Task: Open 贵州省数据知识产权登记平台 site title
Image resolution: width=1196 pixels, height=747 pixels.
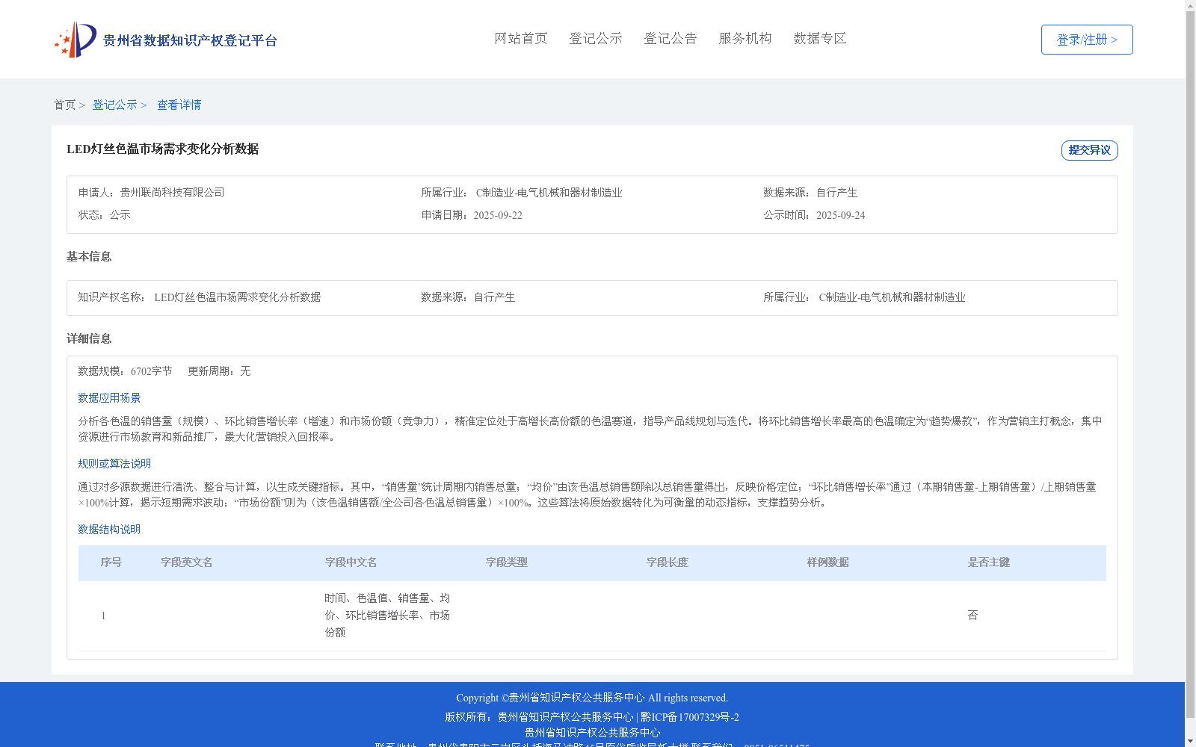Action: (190, 40)
